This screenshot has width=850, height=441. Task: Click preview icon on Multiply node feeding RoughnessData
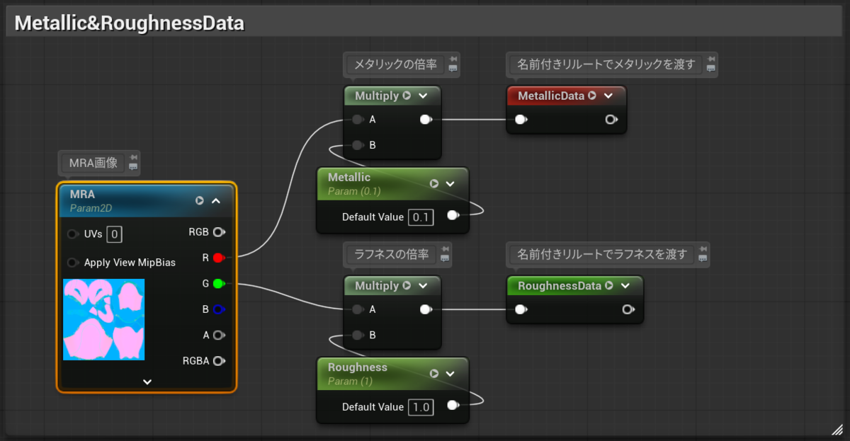407,286
